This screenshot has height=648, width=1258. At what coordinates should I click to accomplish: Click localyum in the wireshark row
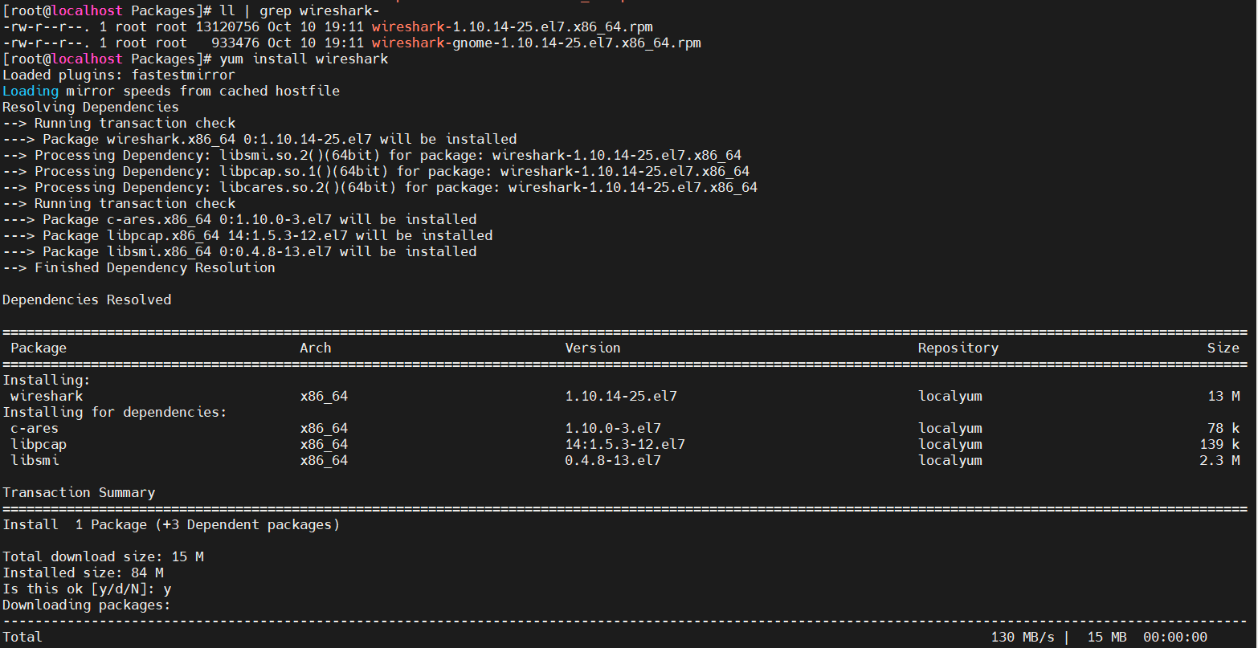coord(950,396)
